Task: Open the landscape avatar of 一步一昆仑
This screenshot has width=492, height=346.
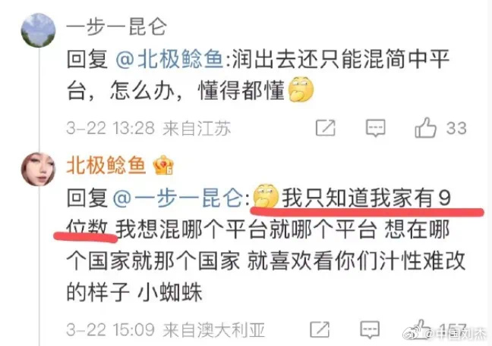Action: pyautogui.click(x=38, y=30)
